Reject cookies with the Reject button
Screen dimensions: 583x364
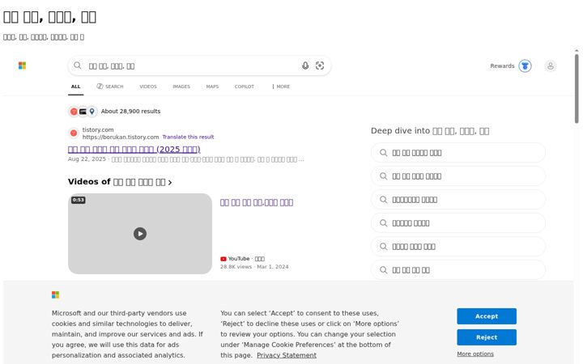point(487,337)
